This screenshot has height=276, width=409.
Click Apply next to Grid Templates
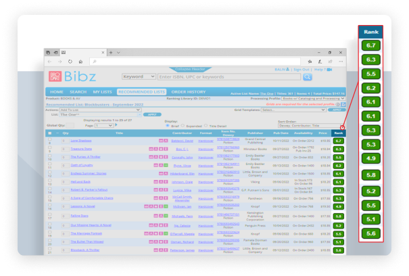(337, 110)
